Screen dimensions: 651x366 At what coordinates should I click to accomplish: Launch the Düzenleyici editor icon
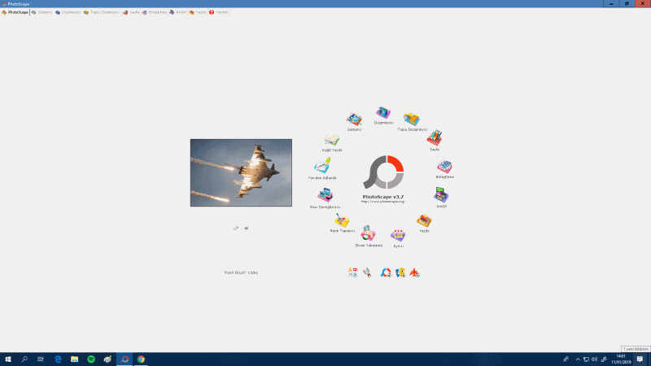pyautogui.click(x=383, y=113)
